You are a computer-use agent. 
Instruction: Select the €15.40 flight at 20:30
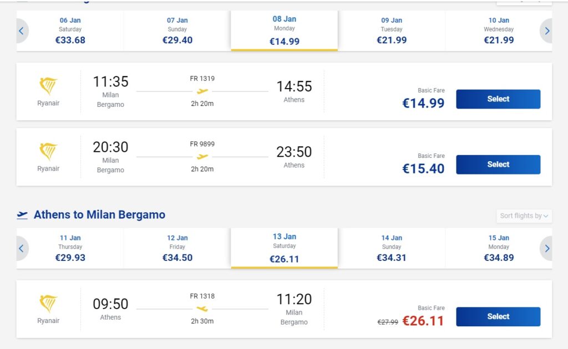498,165
